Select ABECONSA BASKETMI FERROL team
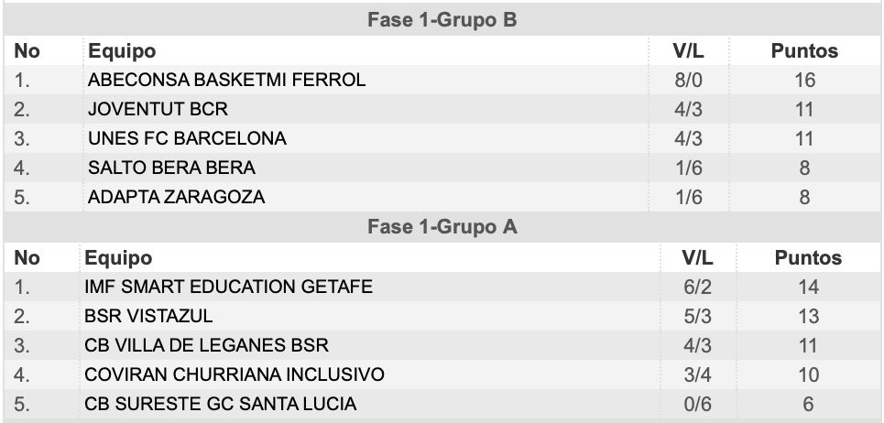The width and height of the screenshot is (884, 423). (x=226, y=80)
